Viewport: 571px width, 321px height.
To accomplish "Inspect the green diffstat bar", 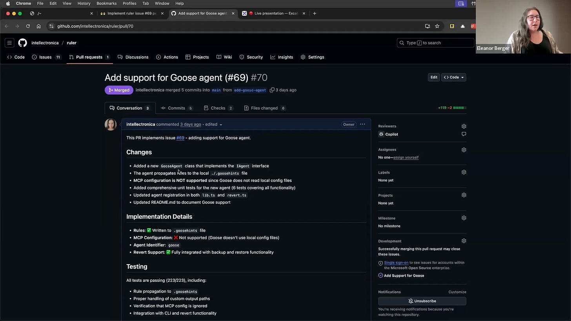I will click(x=459, y=108).
